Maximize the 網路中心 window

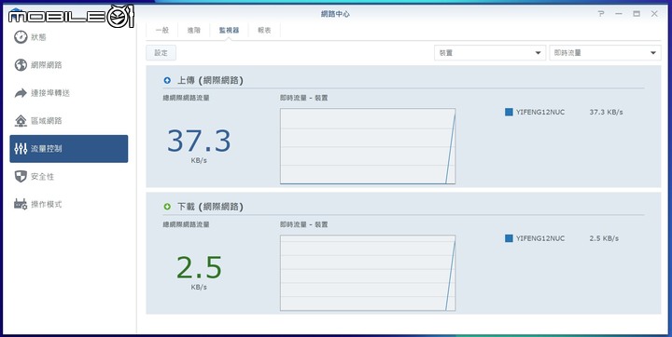pyautogui.click(x=637, y=14)
